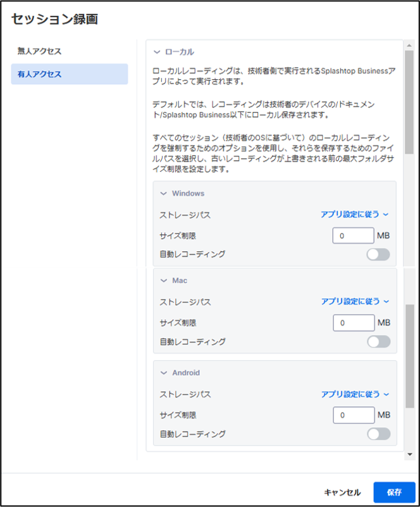Collapse the Android section chevron
Screen dimensions: 420x507
coord(164,373)
